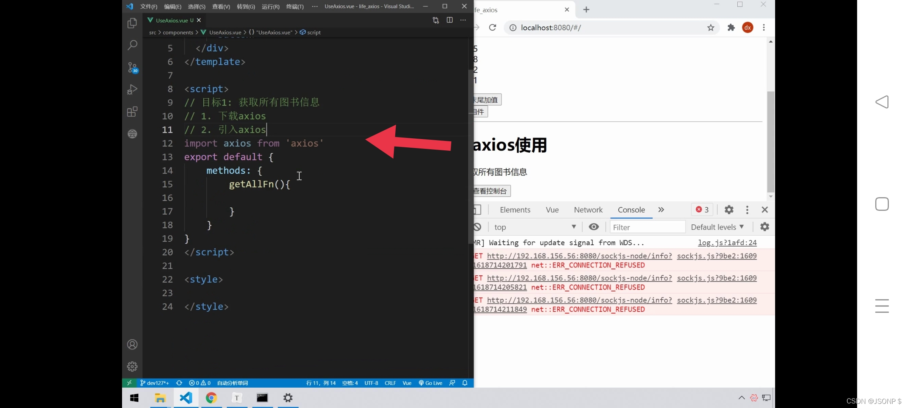This screenshot has width=907, height=408.
Task: Open the 转到(G) menu
Action: click(246, 6)
